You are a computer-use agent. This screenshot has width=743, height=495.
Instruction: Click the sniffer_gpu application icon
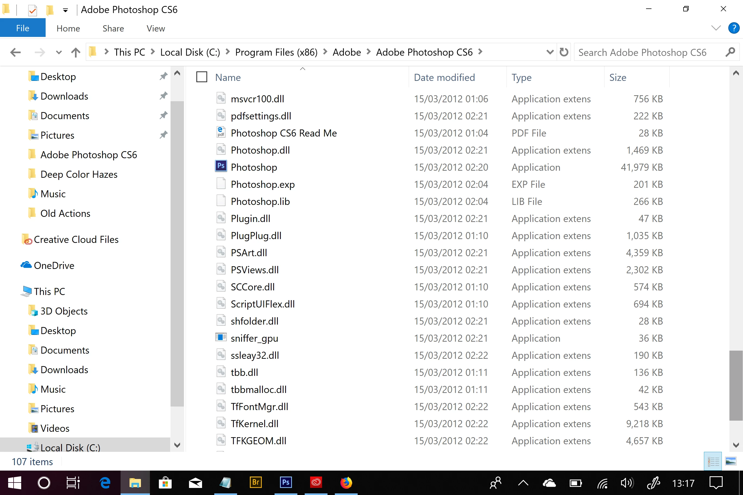tap(221, 338)
